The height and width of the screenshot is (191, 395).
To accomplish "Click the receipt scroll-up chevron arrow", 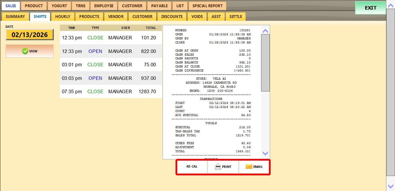I will [265, 31].
